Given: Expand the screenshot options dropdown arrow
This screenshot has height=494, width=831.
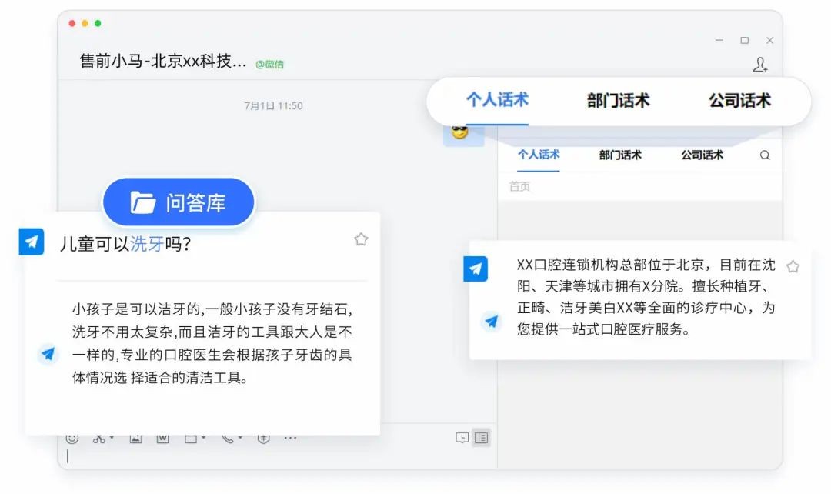Looking at the screenshot, I should [112, 438].
